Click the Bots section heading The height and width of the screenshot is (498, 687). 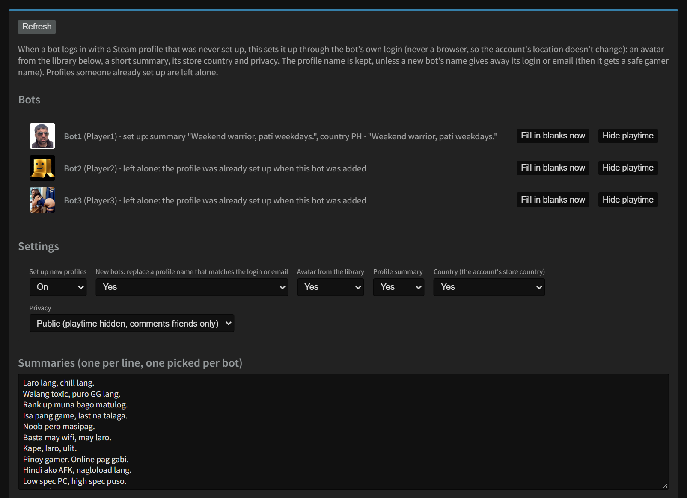coord(29,100)
